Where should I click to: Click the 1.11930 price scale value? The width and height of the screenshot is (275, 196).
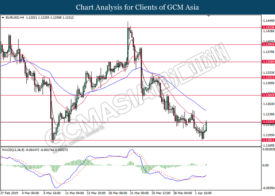[x=269, y=135]
